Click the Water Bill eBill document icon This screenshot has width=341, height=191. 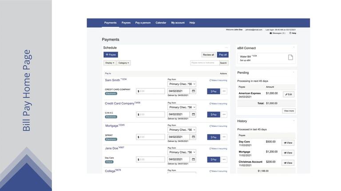tap(290, 57)
